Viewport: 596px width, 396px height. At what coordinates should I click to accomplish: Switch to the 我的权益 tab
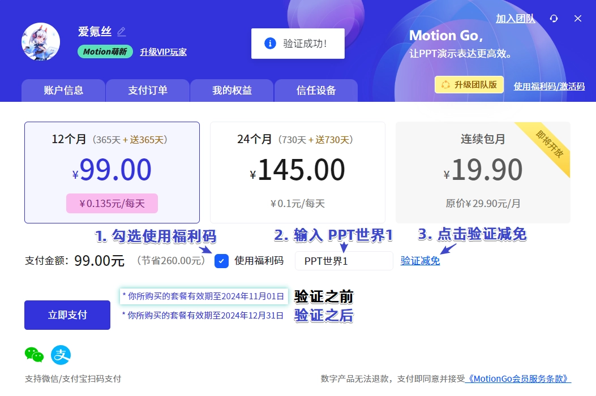[231, 90]
